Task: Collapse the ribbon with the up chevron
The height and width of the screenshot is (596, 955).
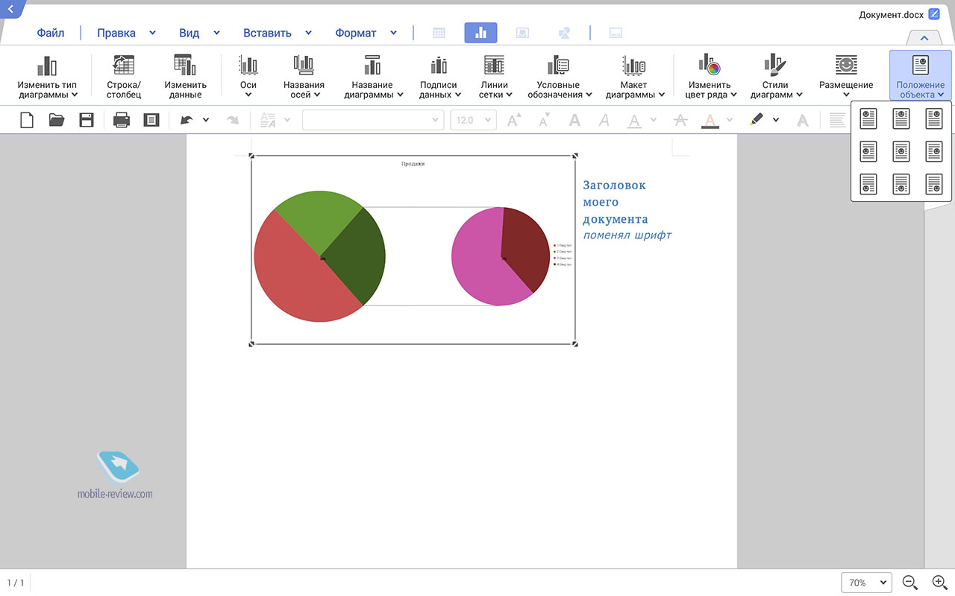Action: pos(924,37)
